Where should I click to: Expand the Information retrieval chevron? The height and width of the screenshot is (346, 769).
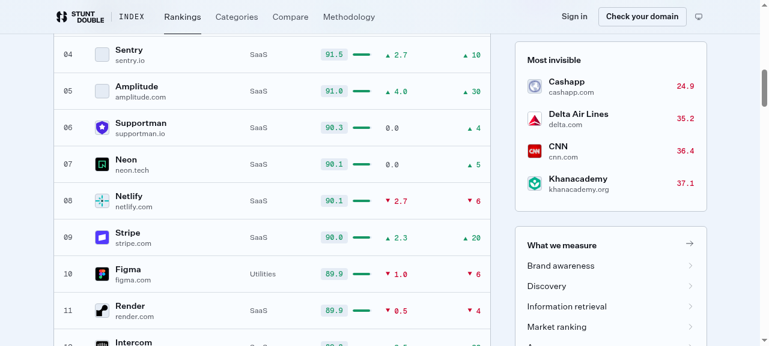(x=690, y=306)
